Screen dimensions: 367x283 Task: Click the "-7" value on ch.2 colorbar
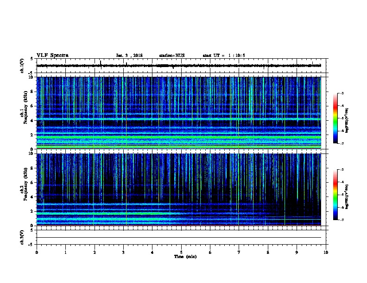click(342, 220)
